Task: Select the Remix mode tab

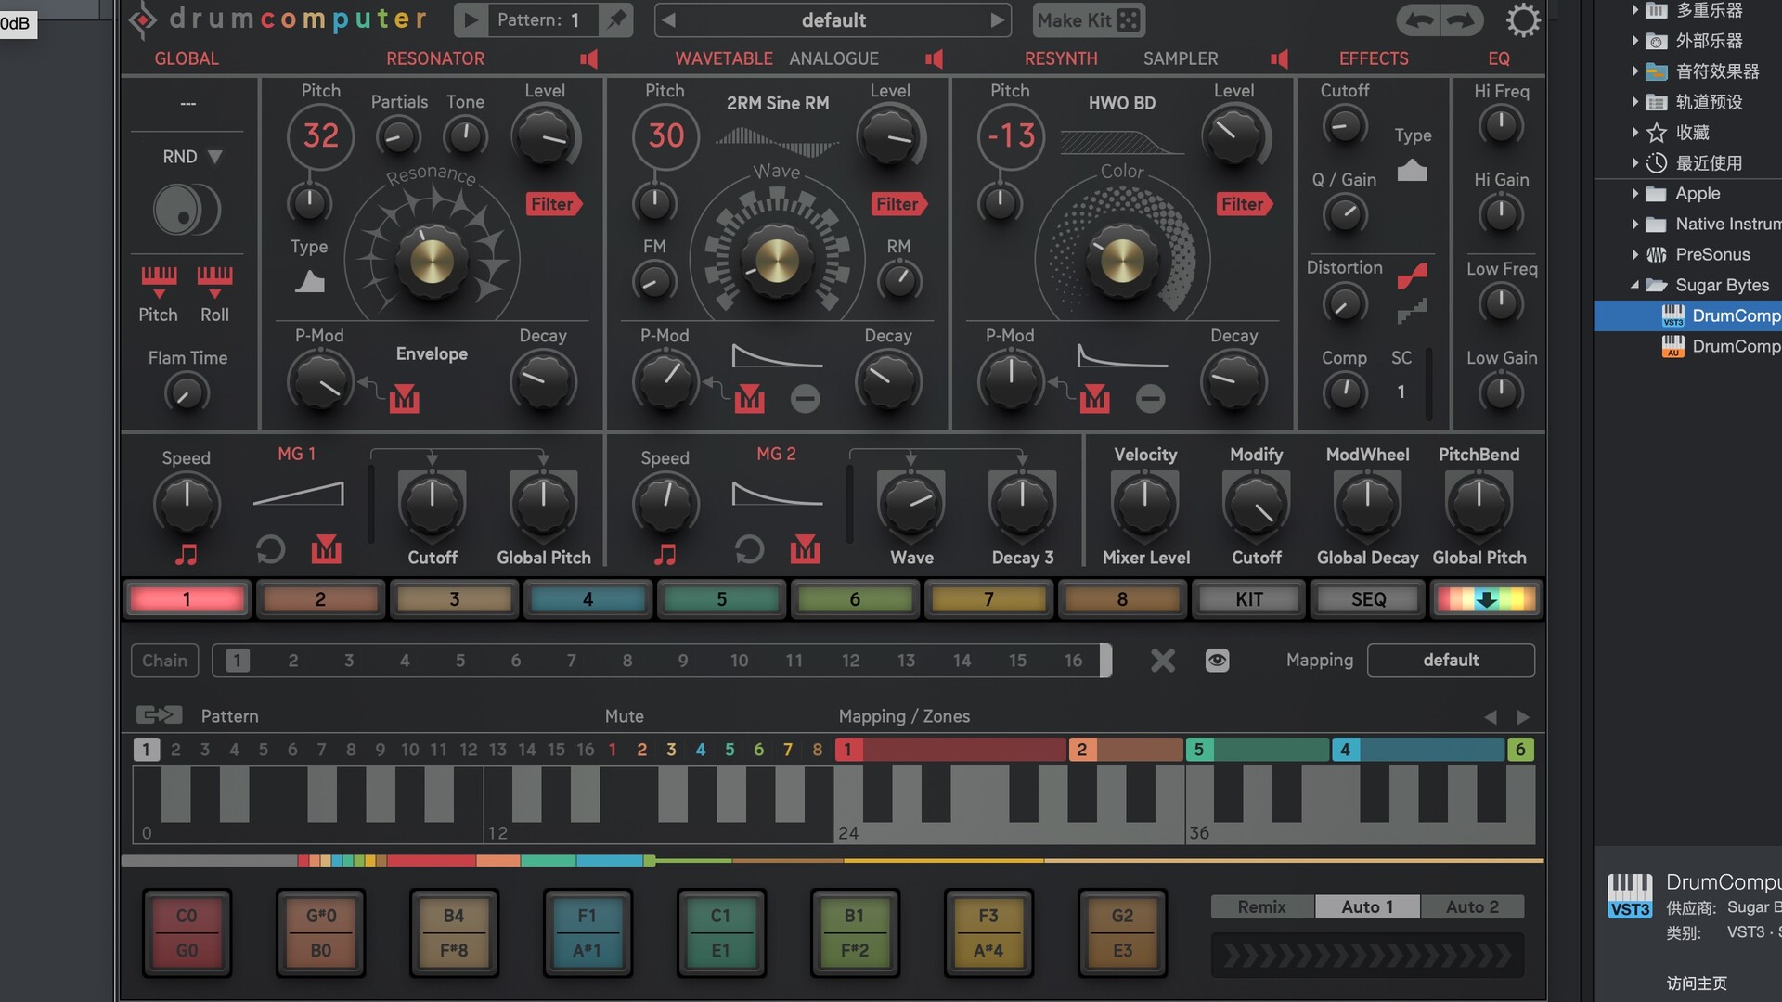Action: coord(1261,906)
